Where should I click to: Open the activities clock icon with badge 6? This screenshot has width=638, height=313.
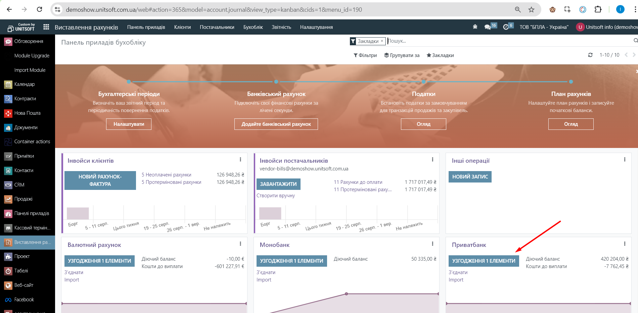[x=506, y=27]
